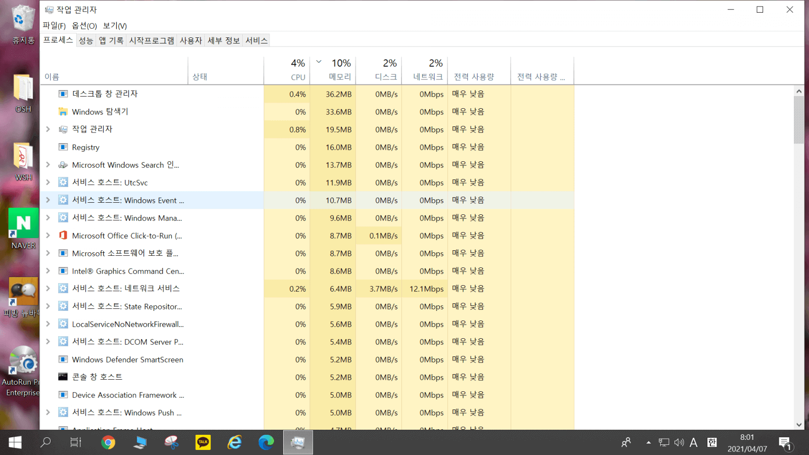
Task: Expand Intel Graphics Command Center group
Action: click(48, 271)
